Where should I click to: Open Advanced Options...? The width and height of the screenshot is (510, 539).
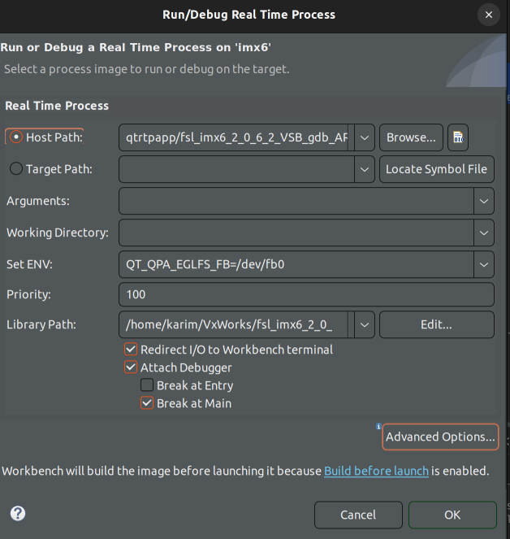[x=440, y=437]
